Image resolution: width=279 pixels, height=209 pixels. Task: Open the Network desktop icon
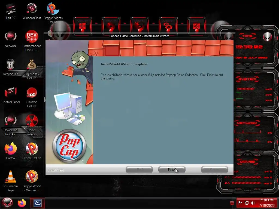[11, 40]
